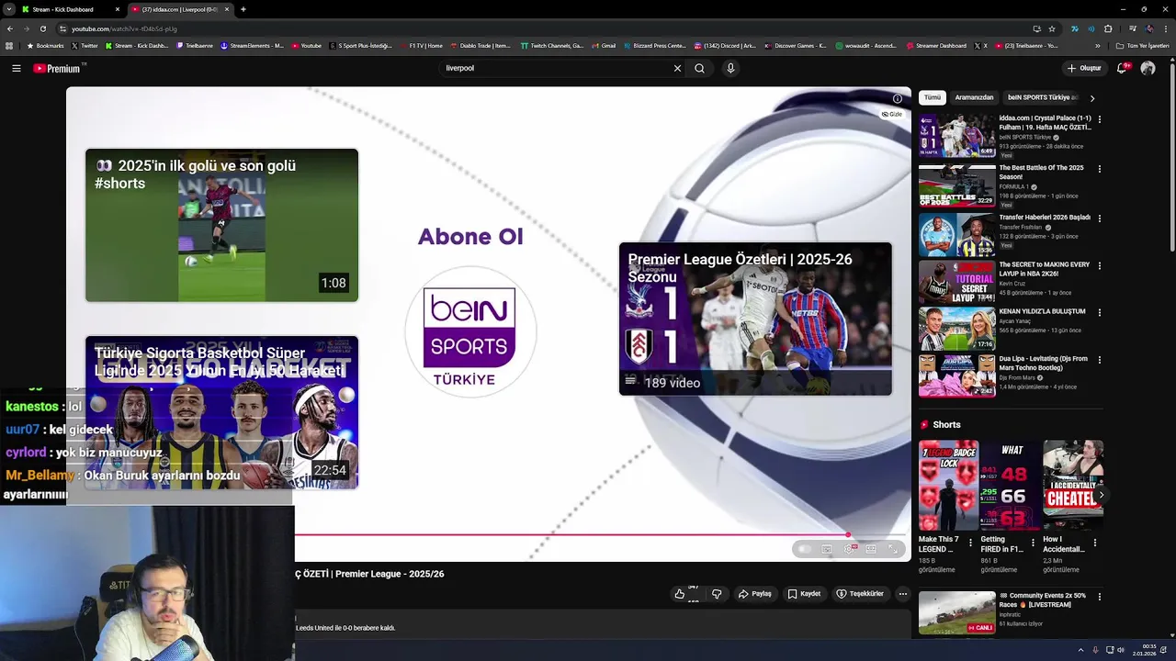Open end-screen Basketbol Süper Ligi video

221,412
